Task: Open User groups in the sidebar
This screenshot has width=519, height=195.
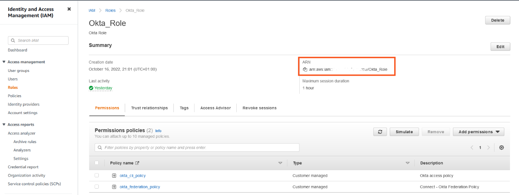Action: pyautogui.click(x=18, y=71)
